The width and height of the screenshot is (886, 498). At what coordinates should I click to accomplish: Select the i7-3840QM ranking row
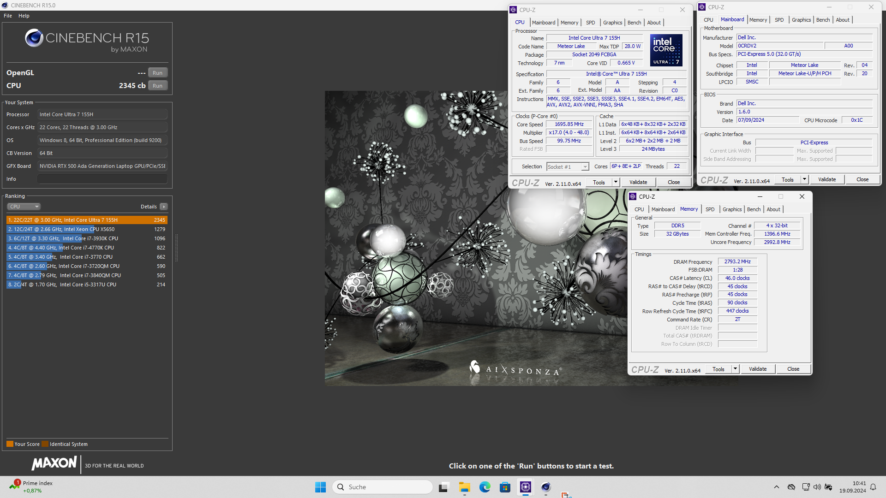point(87,275)
